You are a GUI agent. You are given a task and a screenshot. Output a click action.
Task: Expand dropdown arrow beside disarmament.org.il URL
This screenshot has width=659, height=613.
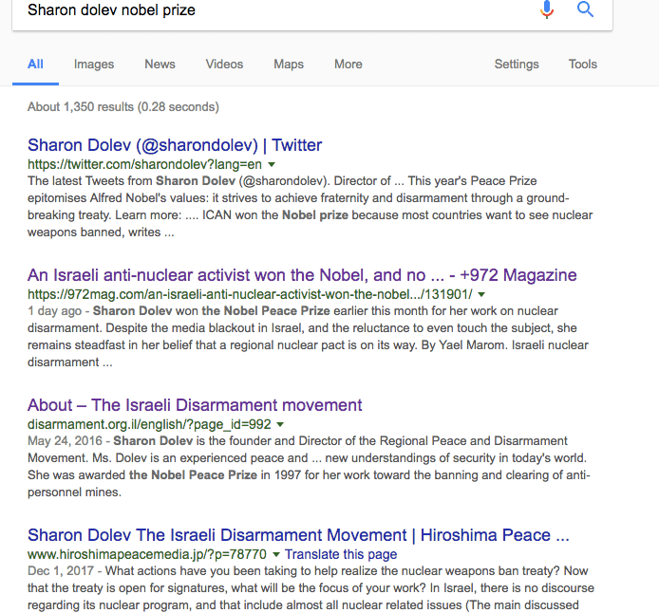click(x=281, y=424)
